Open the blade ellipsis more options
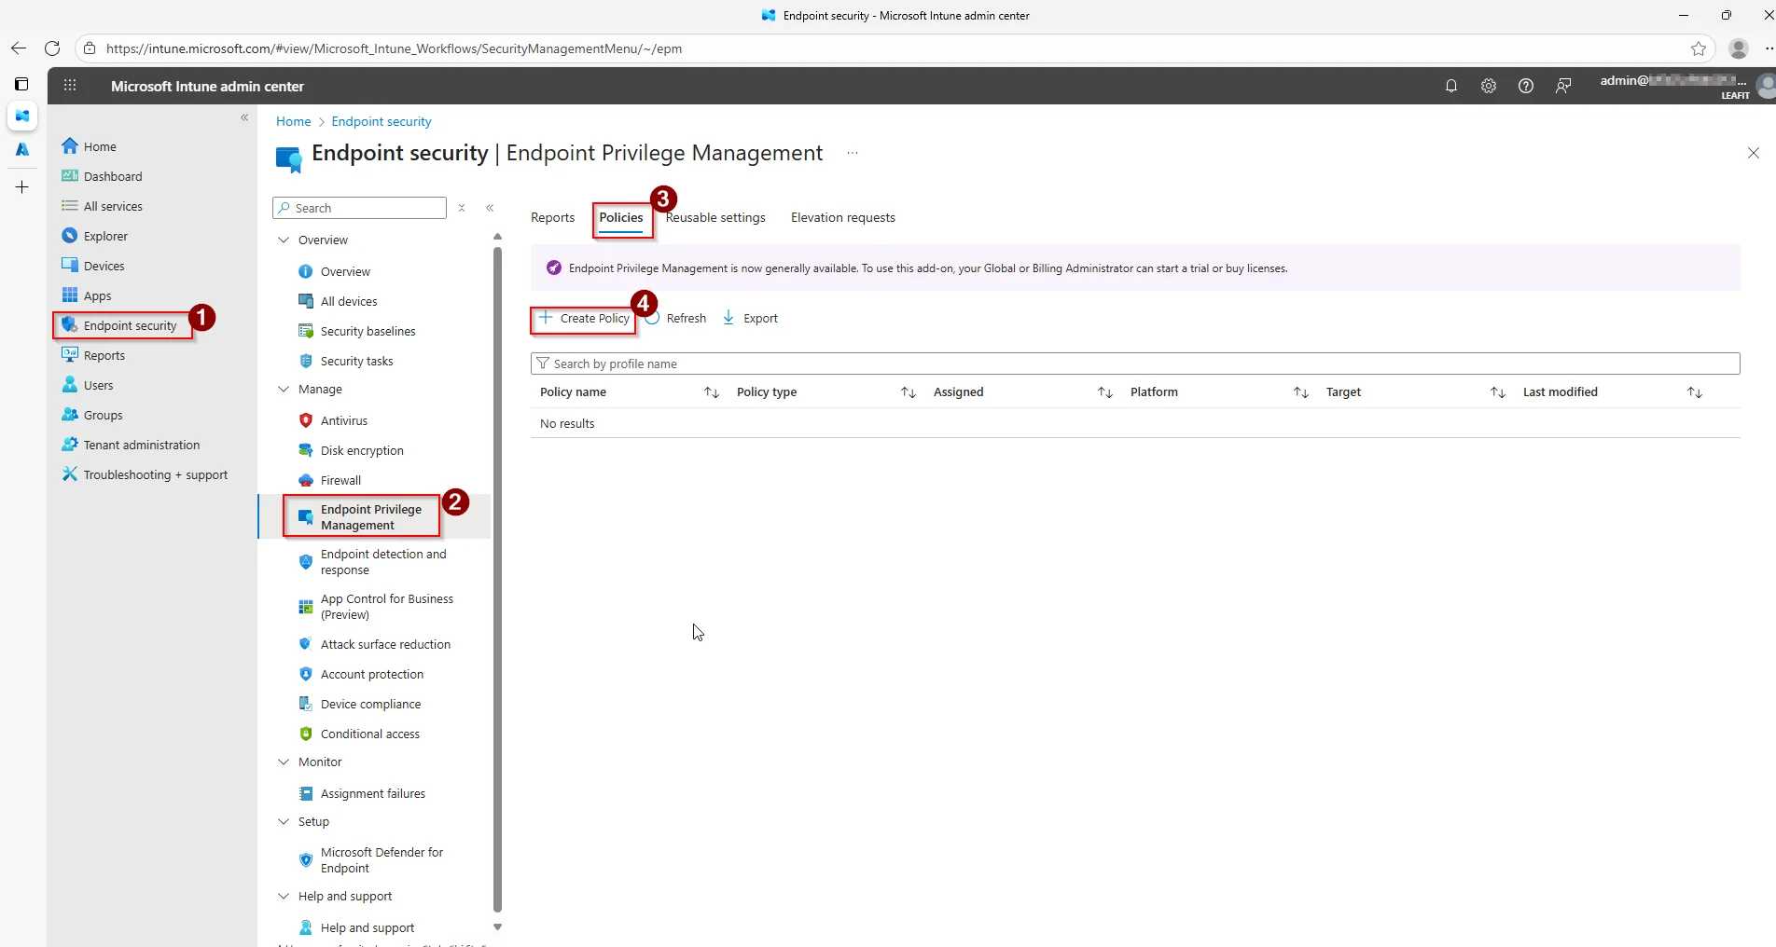1776x947 pixels. click(x=852, y=153)
